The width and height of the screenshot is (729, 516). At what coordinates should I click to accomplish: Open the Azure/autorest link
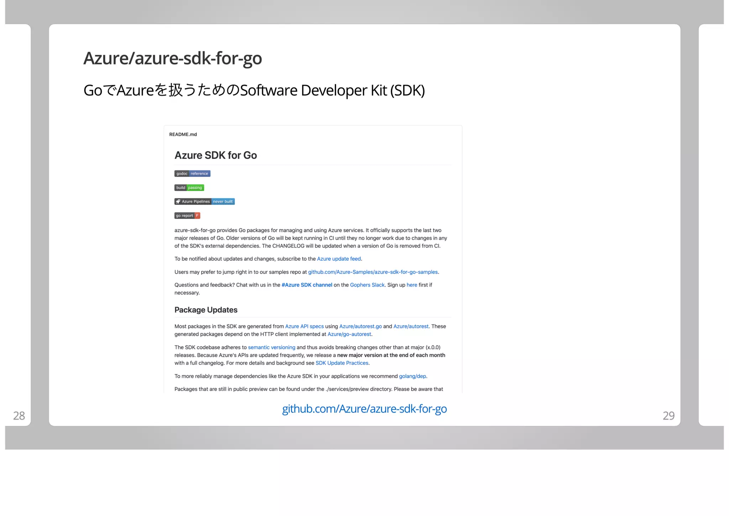[411, 327]
